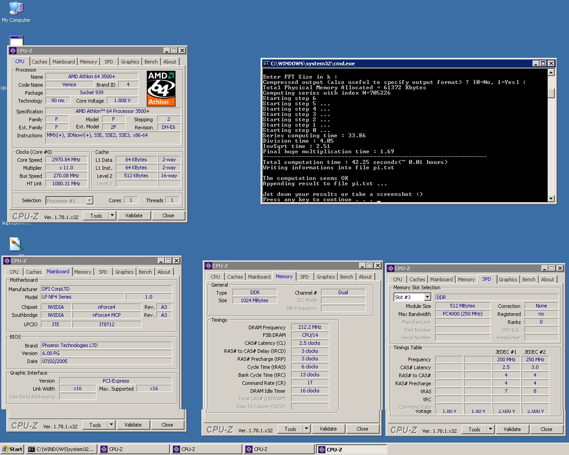
Task: Open CPU tab in Mainboard window
Action: tap(14, 272)
